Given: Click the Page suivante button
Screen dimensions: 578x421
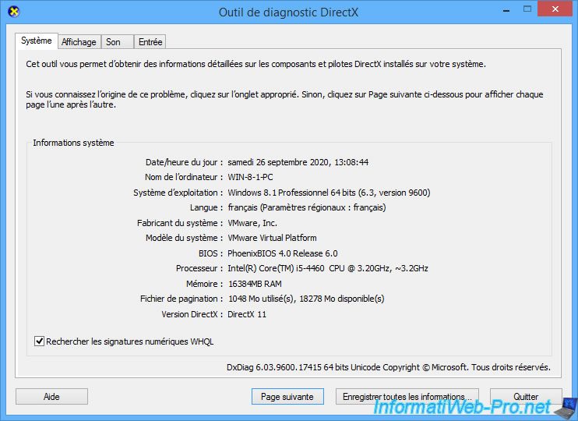Looking at the screenshot, I should 287,397.
